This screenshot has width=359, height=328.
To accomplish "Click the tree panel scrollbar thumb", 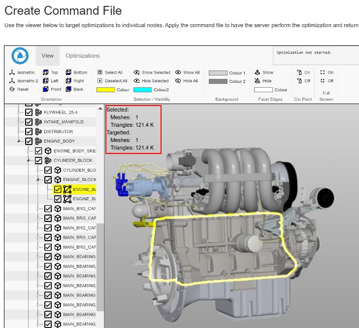I will (100, 267).
